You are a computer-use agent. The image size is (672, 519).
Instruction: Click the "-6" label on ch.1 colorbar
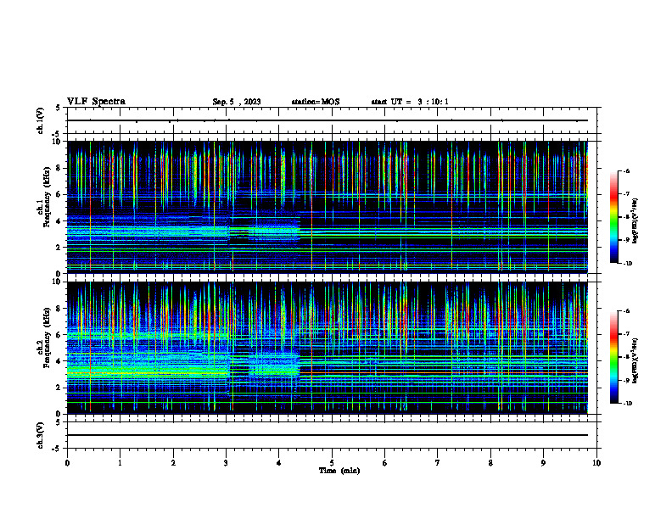click(x=626, y=171)
